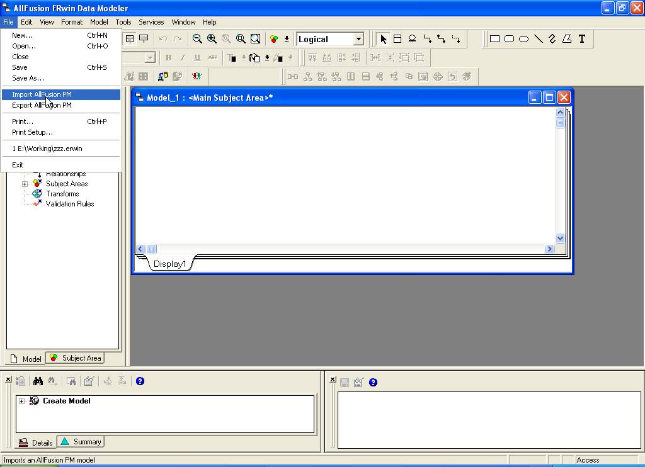Click the font color icon
645x467 pixels.
[x=232, y=58]
